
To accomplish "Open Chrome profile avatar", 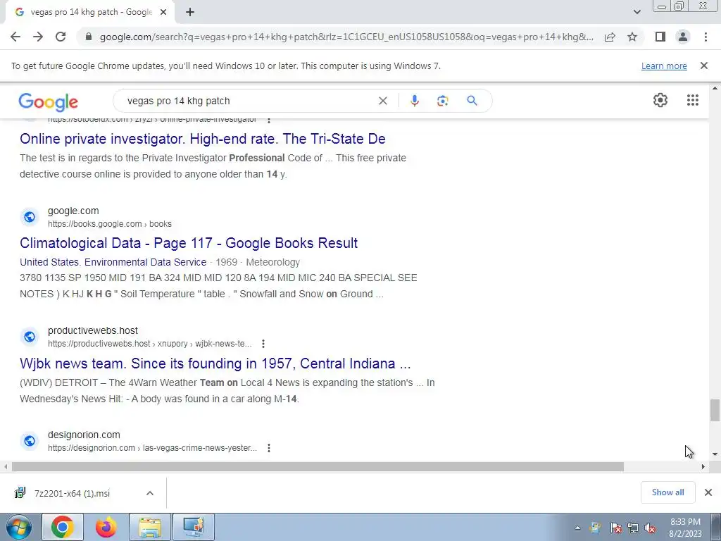I will tap(683, 37).
